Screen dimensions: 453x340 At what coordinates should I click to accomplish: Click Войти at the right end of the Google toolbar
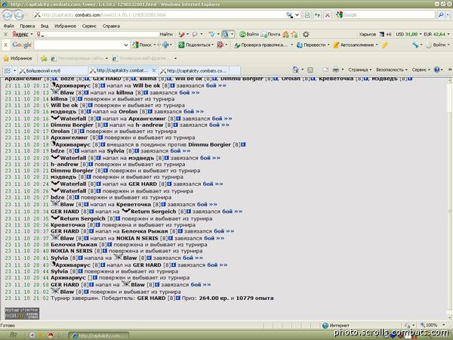(436, 45)
